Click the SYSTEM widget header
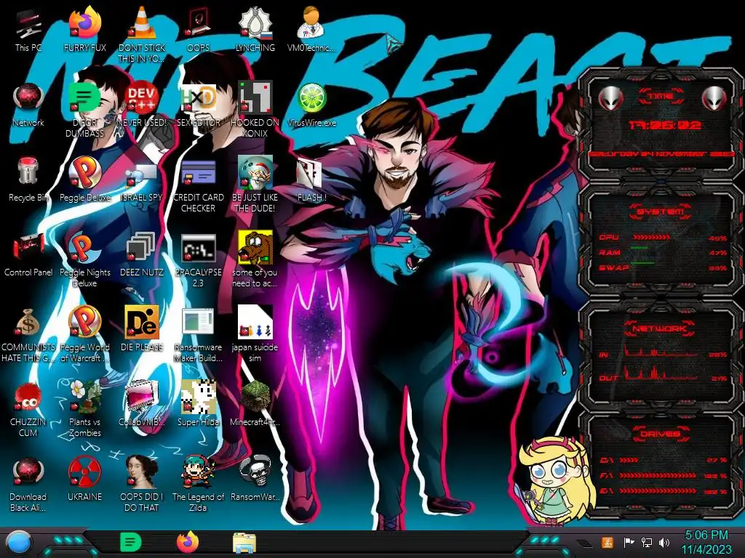745x558 pixels. click(660, 211)
